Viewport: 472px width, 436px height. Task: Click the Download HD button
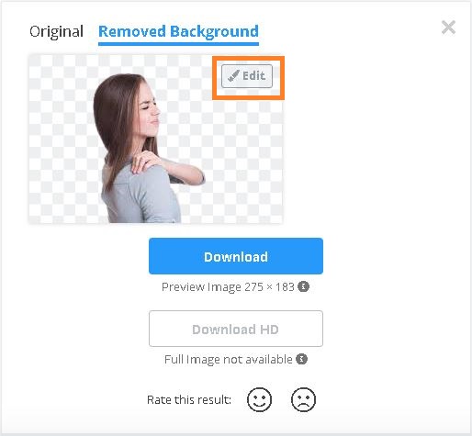tap(236, 329)
